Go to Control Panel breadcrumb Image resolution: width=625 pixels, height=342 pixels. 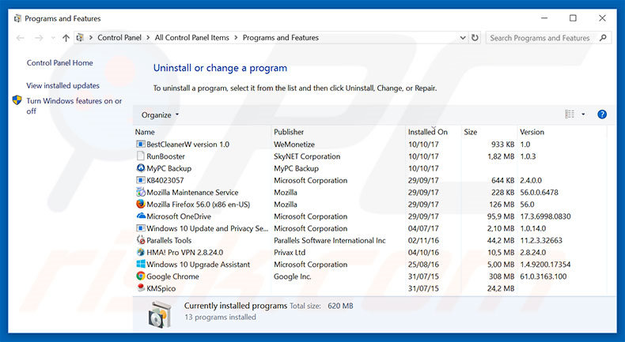pos(119,38)
